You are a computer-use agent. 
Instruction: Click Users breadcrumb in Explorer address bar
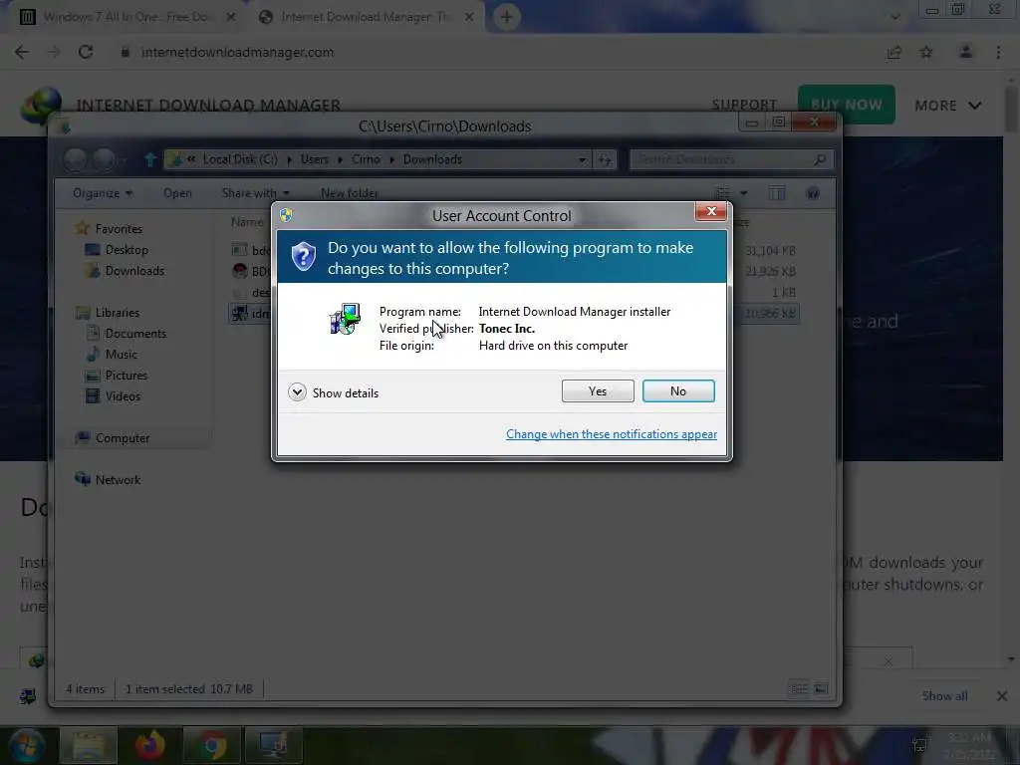[314, 159]
